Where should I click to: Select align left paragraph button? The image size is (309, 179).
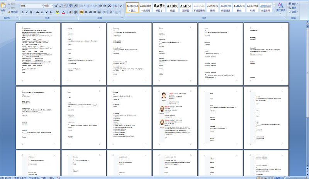click(81, 12)
